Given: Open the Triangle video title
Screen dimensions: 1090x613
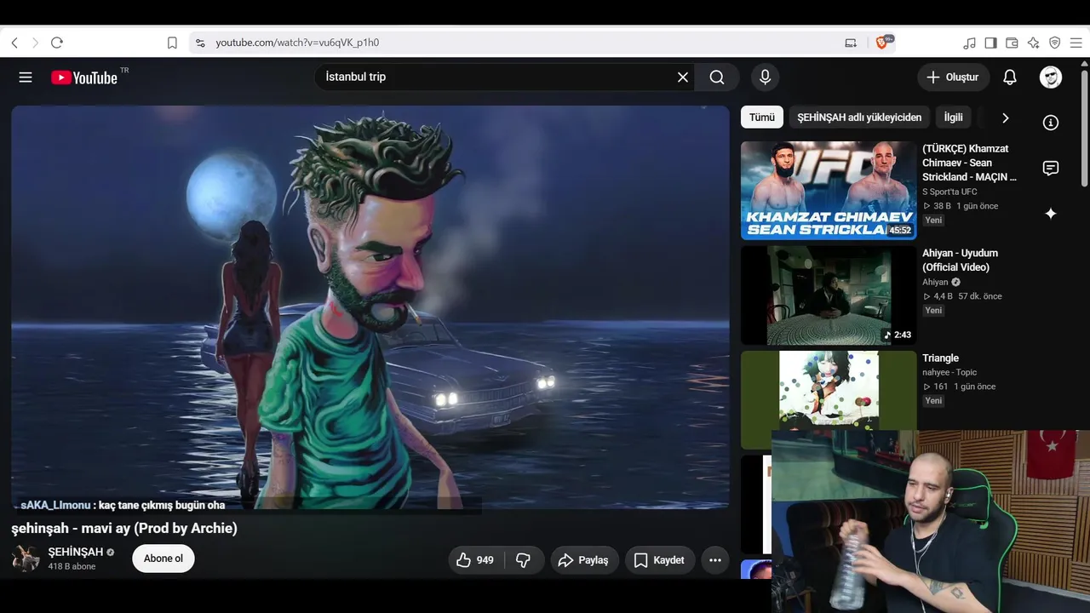Looking at the screenshot, I should point(941,358).
